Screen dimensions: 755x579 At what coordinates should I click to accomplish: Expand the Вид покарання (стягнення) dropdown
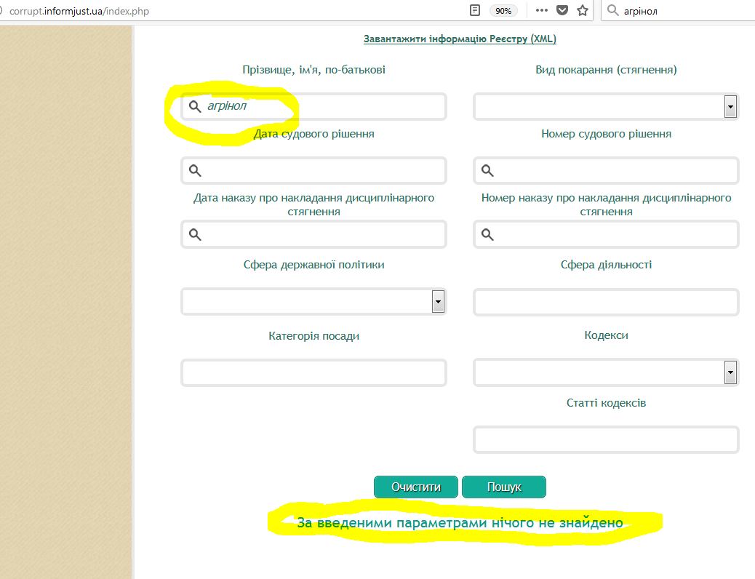(x=730, y=107)
